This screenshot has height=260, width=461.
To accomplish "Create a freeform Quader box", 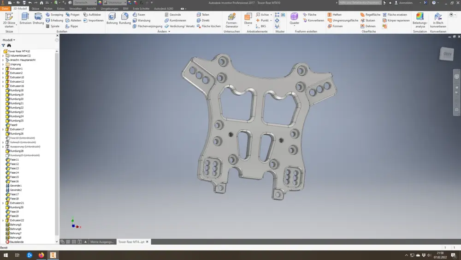I will point(294,18).
